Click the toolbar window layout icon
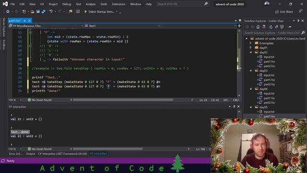Viewport: 307px width, 173px height. 78,12
